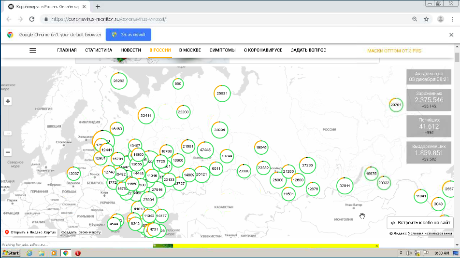The width and height of the screenshot is (460, 258).
Task: Close the coronavirus tab
Action: [x=84, y=6]
